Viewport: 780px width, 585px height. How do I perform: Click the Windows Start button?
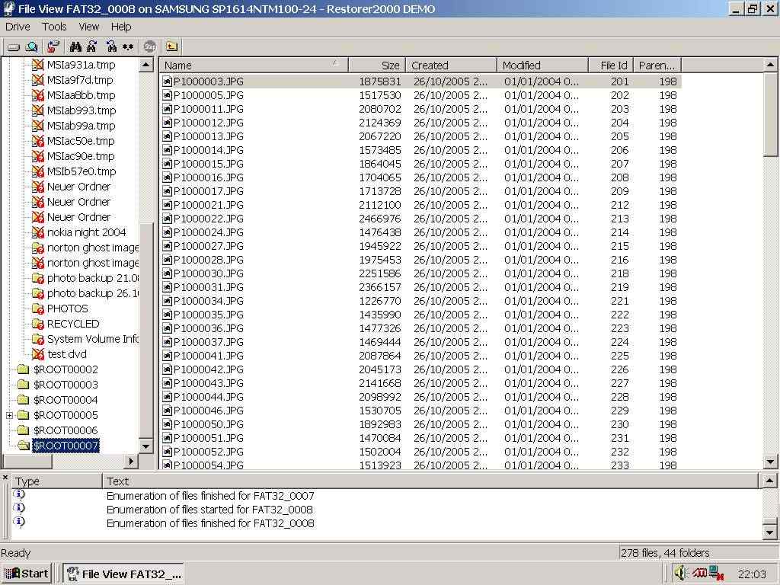click(27, 574)
